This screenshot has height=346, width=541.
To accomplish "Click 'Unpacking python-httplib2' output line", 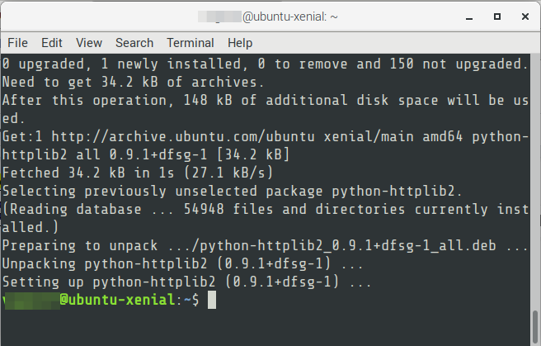I will pyautogui.click(x=182, y=263).
